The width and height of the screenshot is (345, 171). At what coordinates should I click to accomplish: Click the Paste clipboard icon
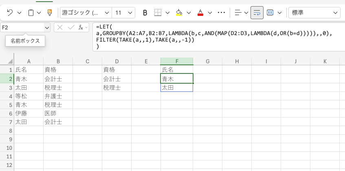coord(31,13)
